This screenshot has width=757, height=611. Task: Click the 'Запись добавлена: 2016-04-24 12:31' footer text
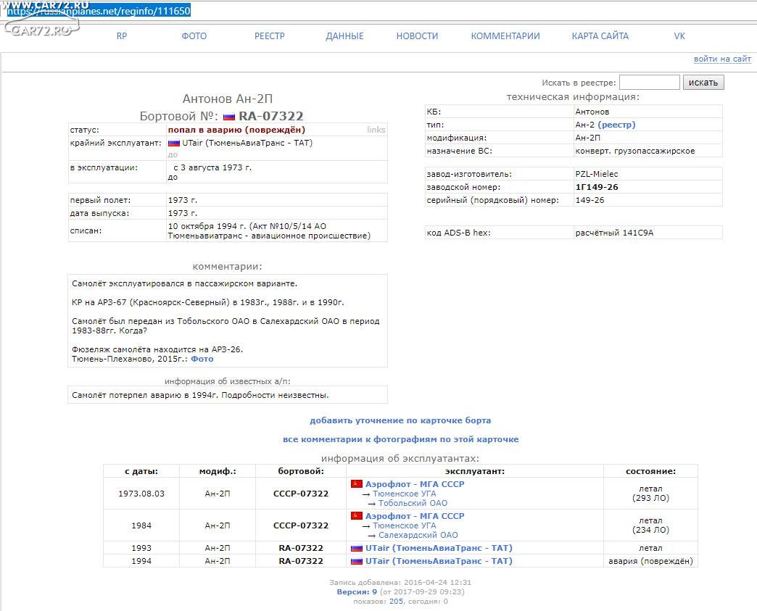coord(400,583)
